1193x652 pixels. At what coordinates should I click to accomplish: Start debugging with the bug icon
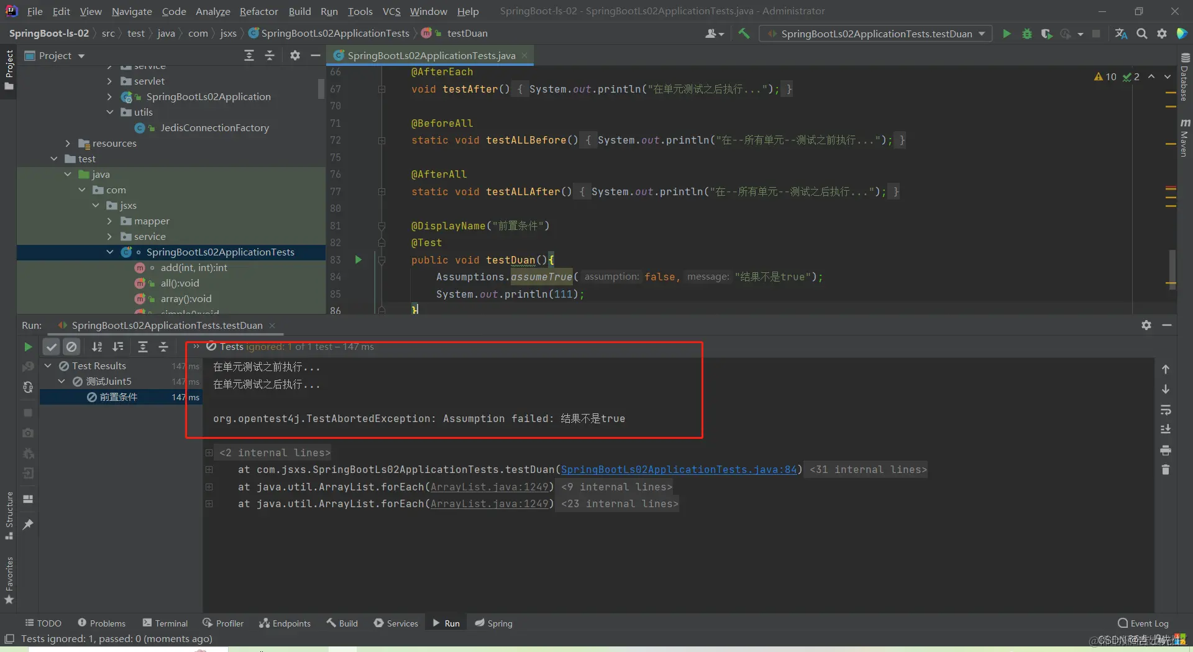[x=1027, y=34]
